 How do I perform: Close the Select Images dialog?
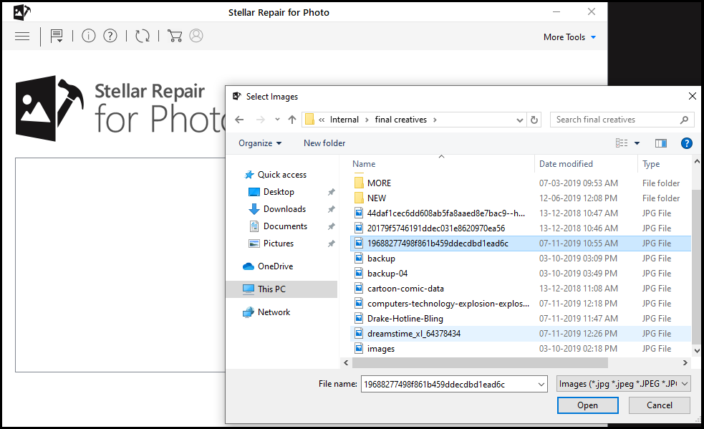click(x=693, y=96)
